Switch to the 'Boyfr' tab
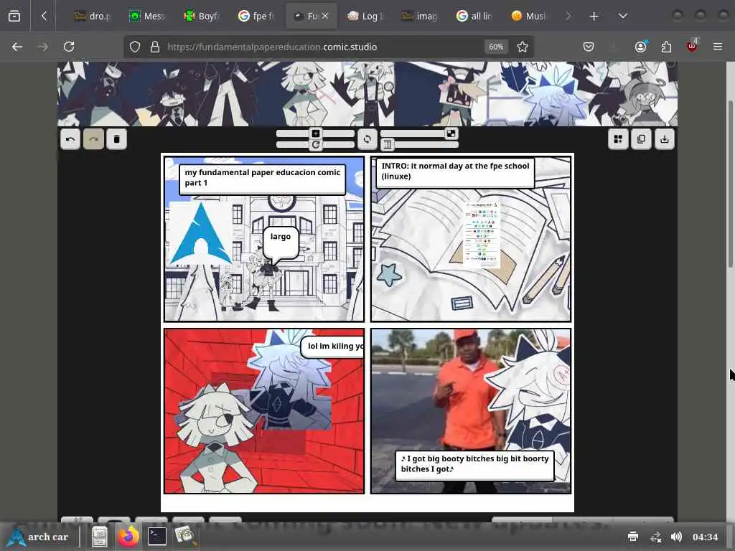Screen dimensions: 735x551 click(202, 17)
